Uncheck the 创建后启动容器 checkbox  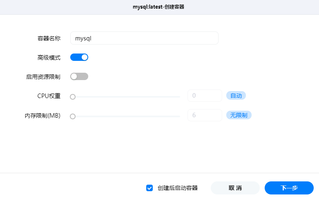click(149, 188)
